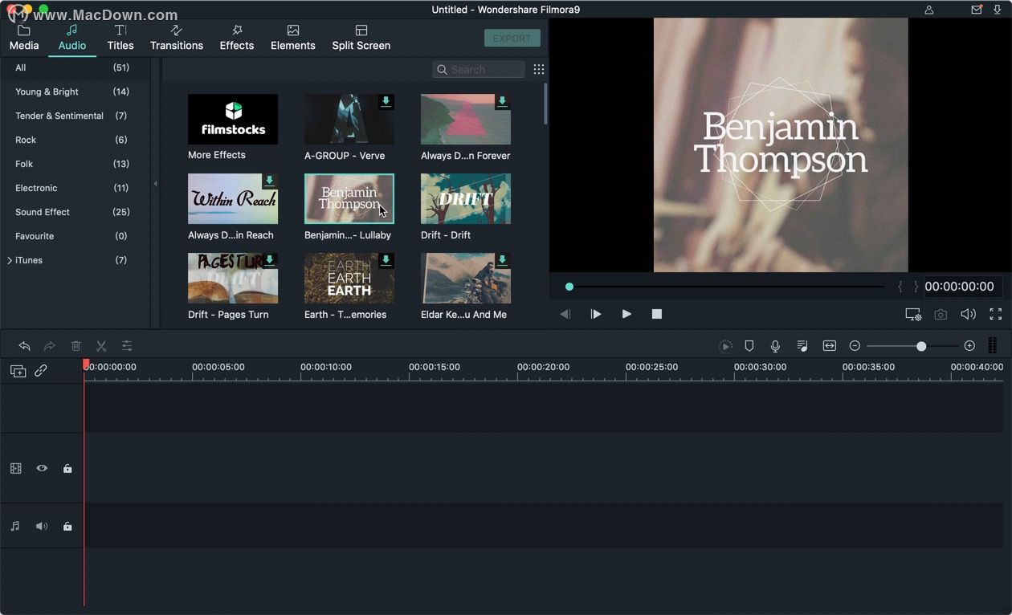Go to the Transitions tab

click(x=177, y=38)
